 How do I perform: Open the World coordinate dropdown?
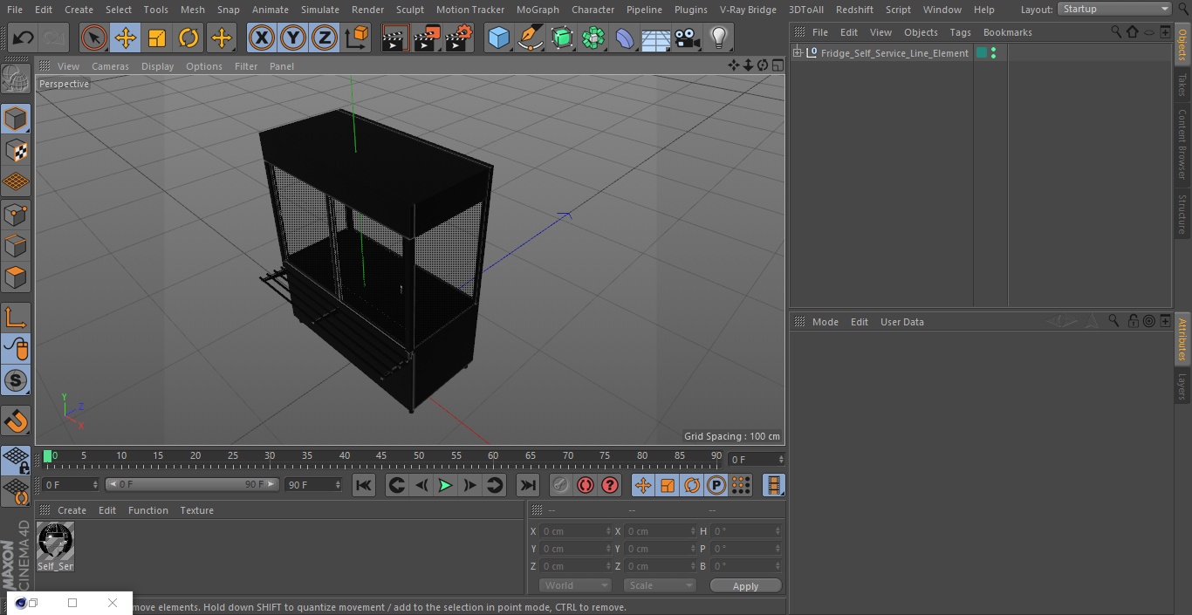(x=575, y=585)
